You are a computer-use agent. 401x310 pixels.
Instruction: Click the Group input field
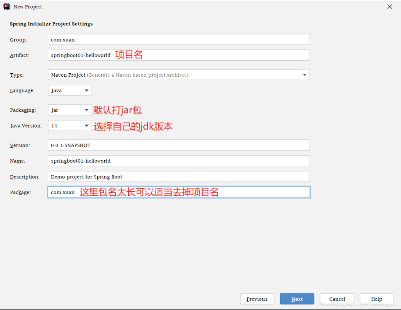click(x=179, y=40)
